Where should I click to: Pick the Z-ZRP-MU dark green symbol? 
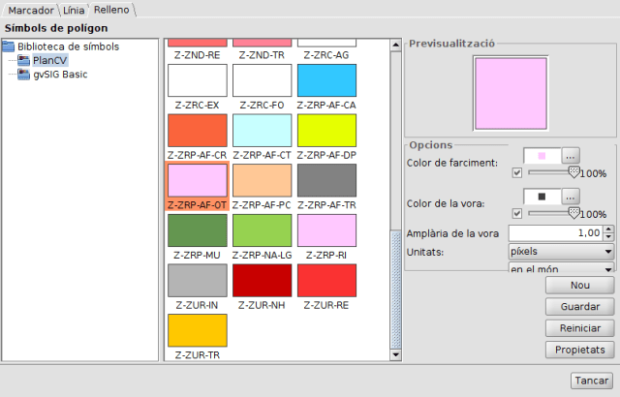coord(197,230)
